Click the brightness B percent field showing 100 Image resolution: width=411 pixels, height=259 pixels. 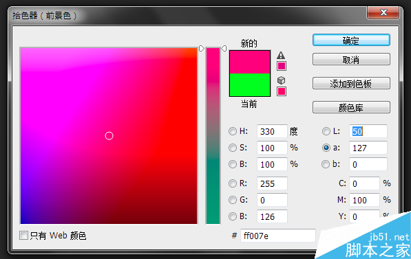tap(272, 164)
